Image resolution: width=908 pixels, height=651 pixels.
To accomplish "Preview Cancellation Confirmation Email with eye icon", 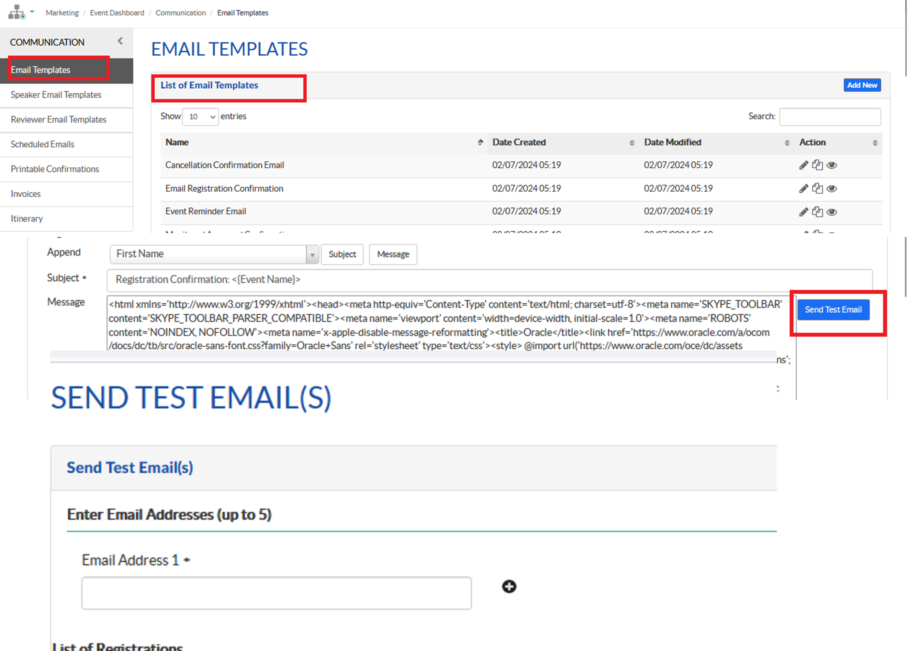I will [832, 165].
